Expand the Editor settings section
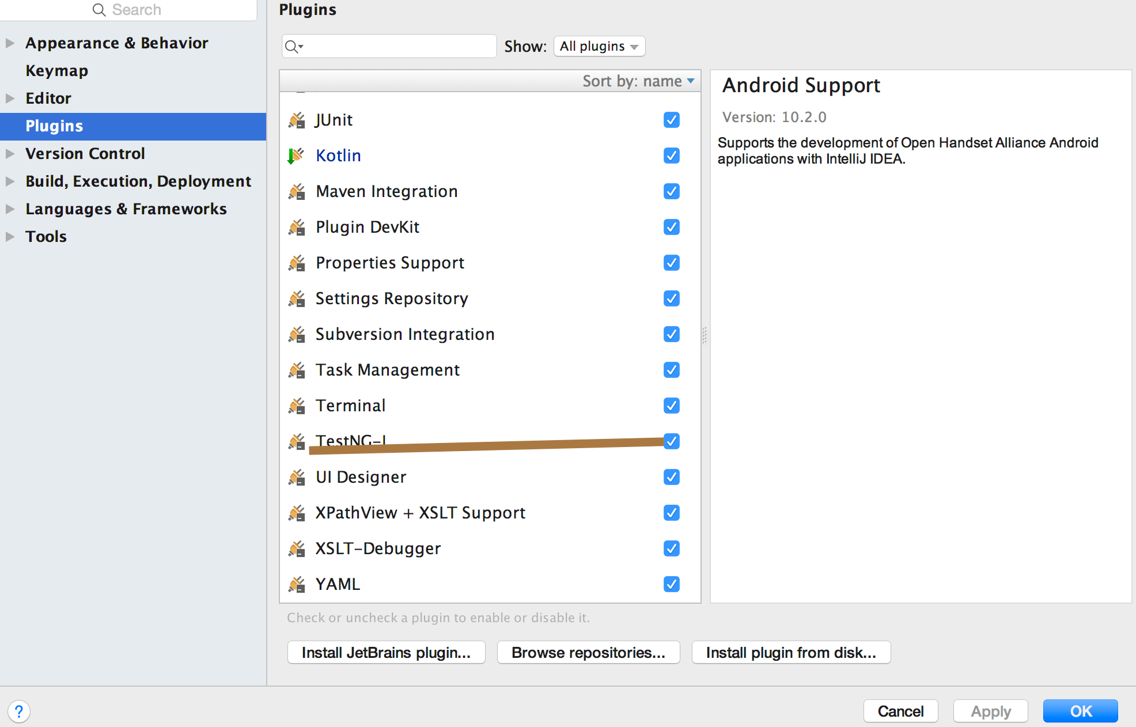Screen dimensions: 1136x727 pyautogui.click(x=10, y=99)
